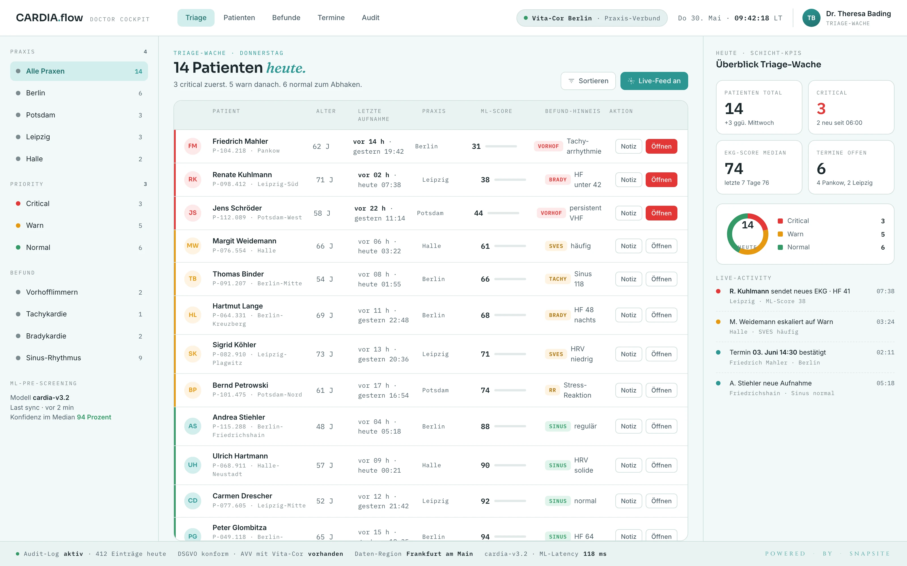
Task: Click Andrea Stiehler's AS avatar
Action: [193, 426]
